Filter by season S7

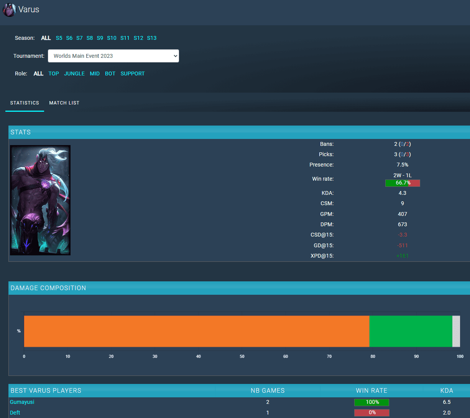[x=79, y=38]
